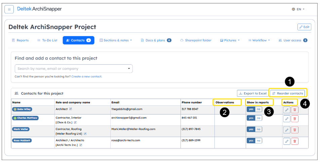Select the Contacts tab

(78, 40)
